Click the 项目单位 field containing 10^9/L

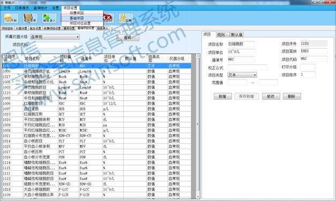[241, 52]
